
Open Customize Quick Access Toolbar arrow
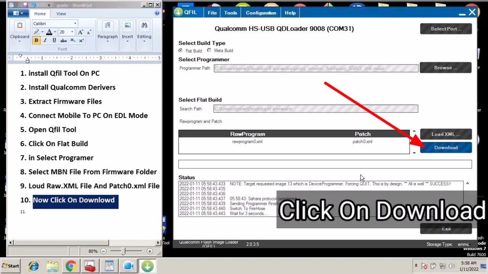[49, 5]
